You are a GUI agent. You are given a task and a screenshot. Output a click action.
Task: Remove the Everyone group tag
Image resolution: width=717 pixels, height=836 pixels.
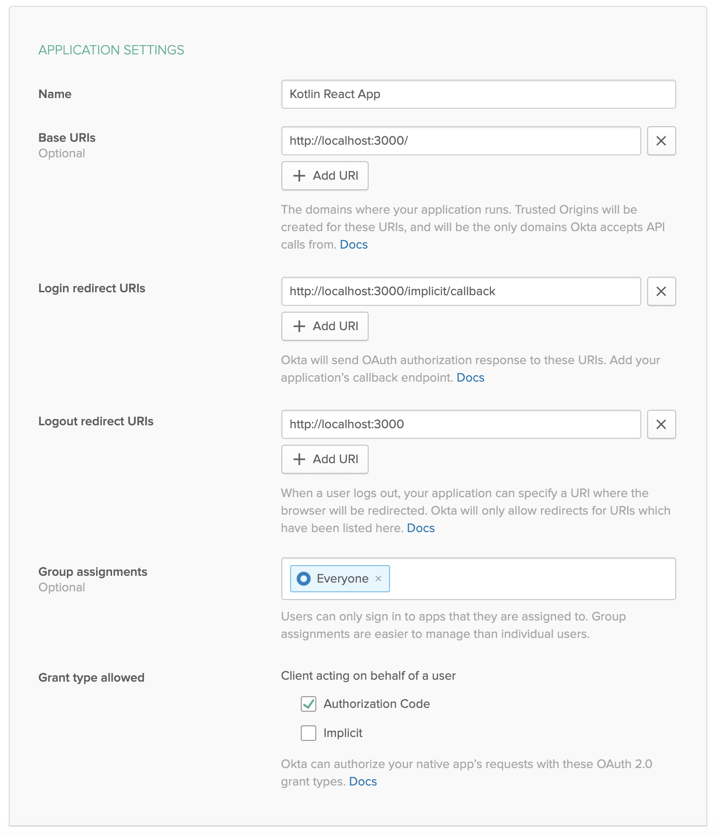[378, 579]
